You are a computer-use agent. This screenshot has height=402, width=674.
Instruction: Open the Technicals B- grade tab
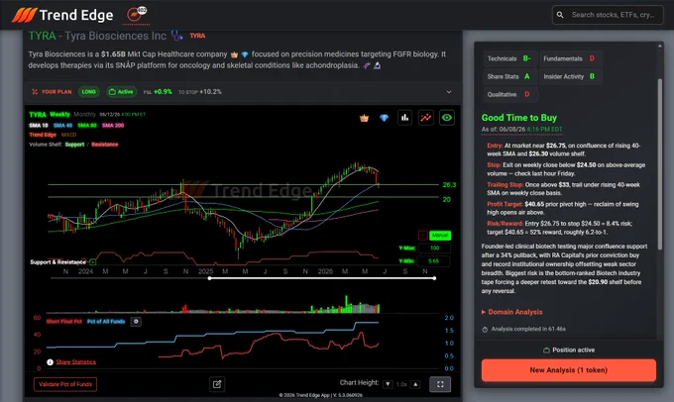point(508,58)
